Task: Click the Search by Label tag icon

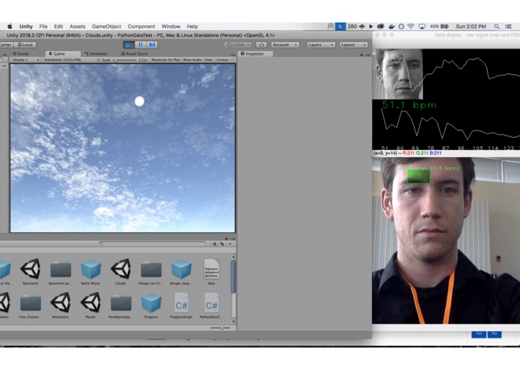Action: (x=222, y=244)
